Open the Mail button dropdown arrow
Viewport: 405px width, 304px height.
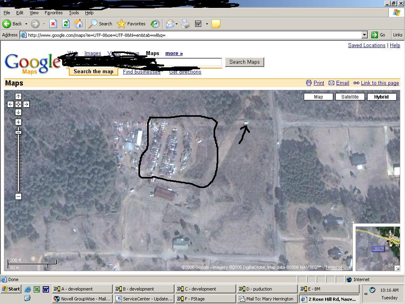coord(177,24)
